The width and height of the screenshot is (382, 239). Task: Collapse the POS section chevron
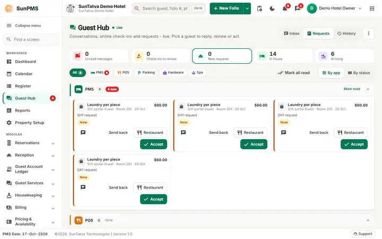(368, 220)
